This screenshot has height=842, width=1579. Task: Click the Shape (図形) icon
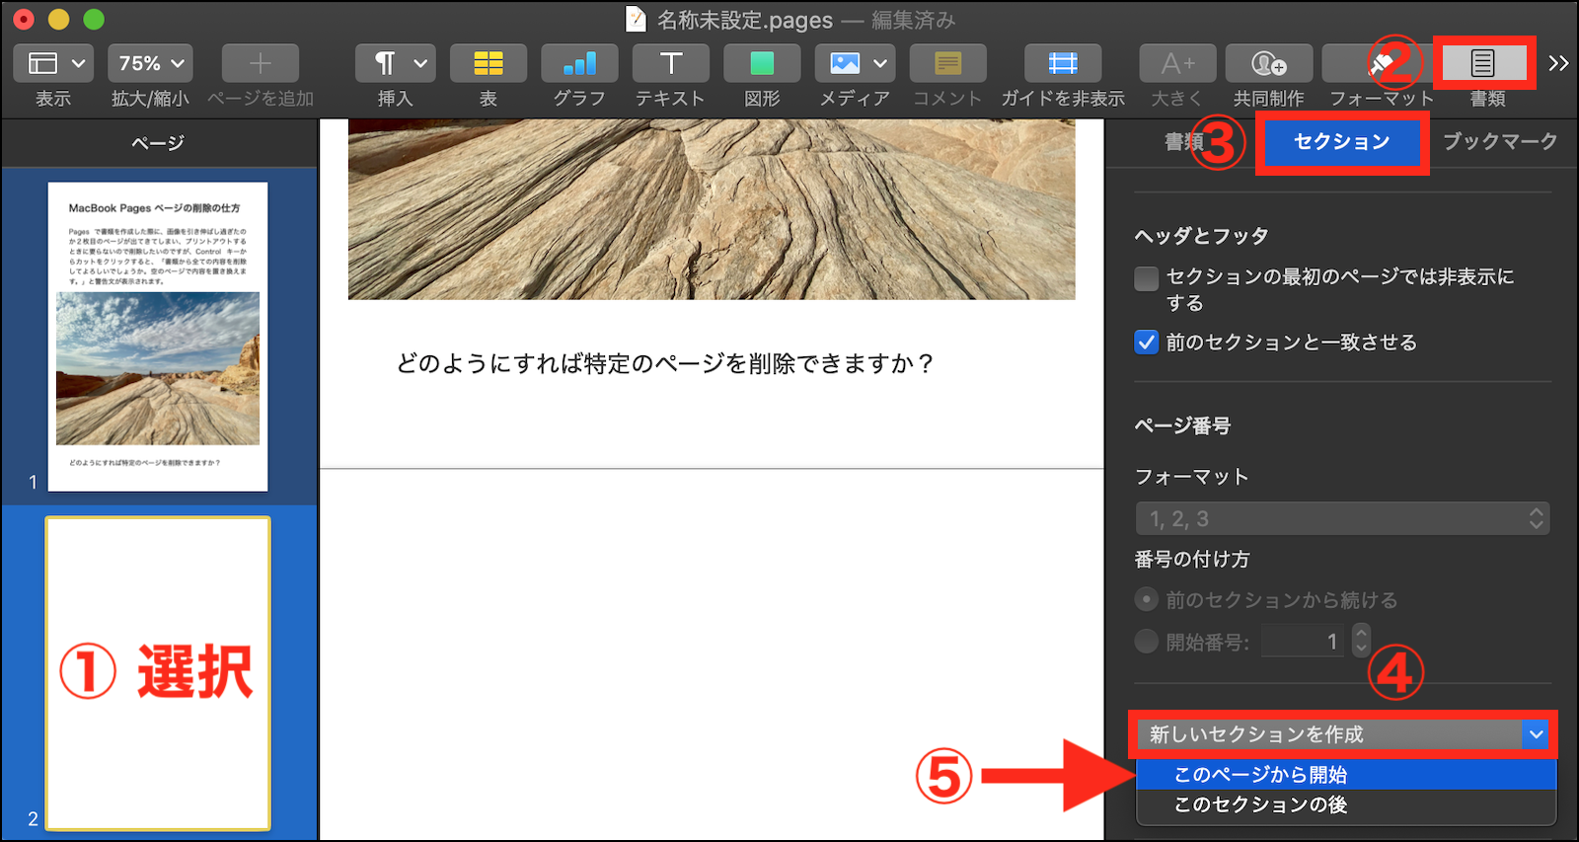click(x=761, y=64)
